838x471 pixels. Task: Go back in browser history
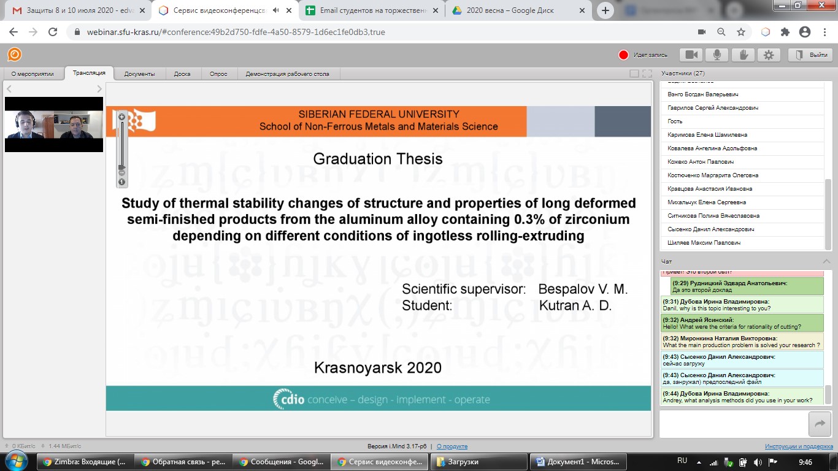coord(15,32)
